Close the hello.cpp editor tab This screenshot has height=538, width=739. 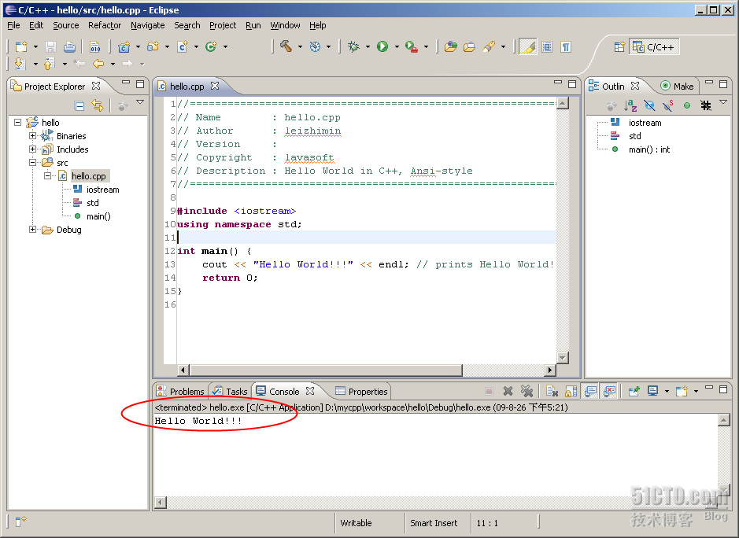(214, 87)
